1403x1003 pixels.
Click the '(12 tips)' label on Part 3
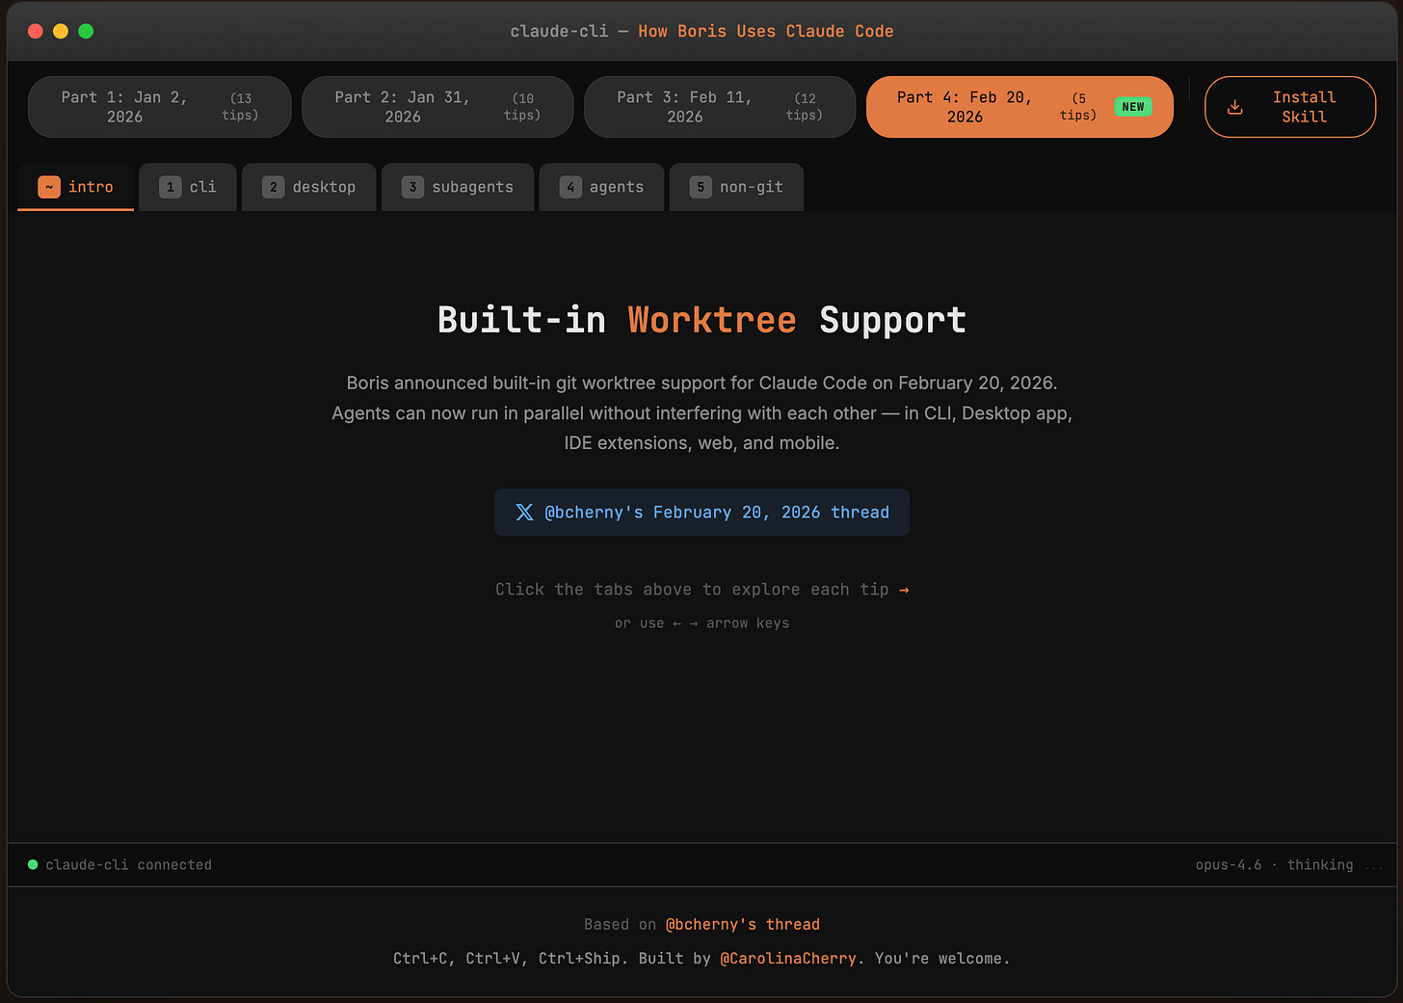pyautogui.click(x=805, y=107)
